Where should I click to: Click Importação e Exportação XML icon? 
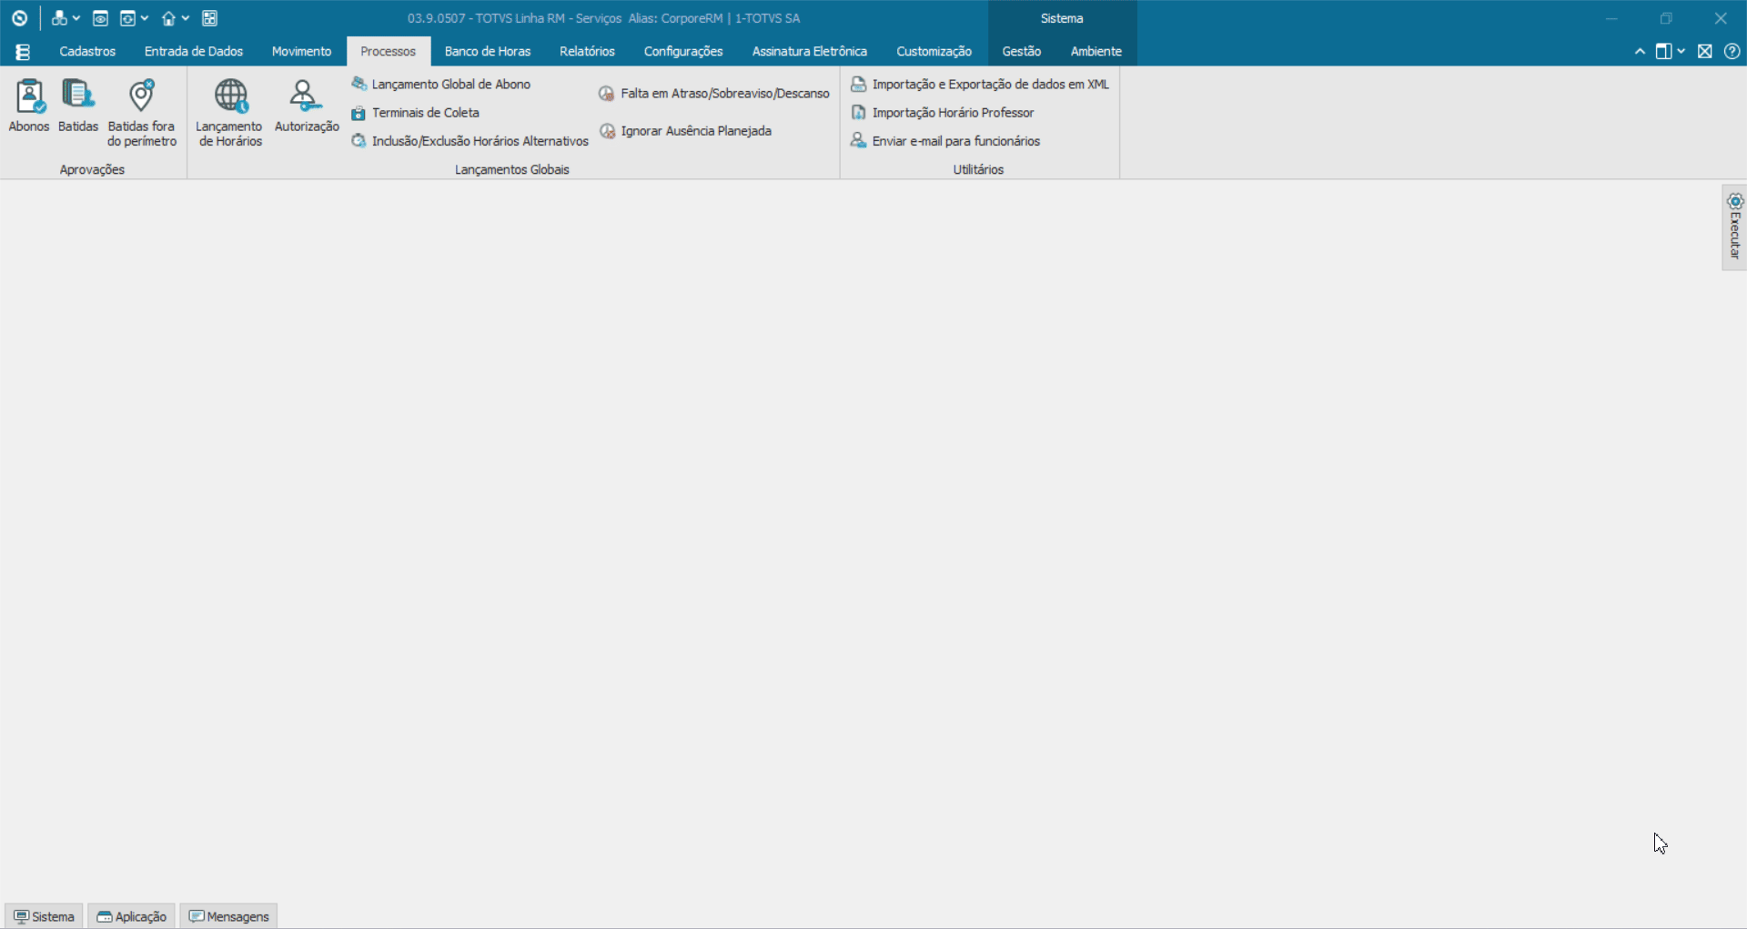tap(858, 84)
